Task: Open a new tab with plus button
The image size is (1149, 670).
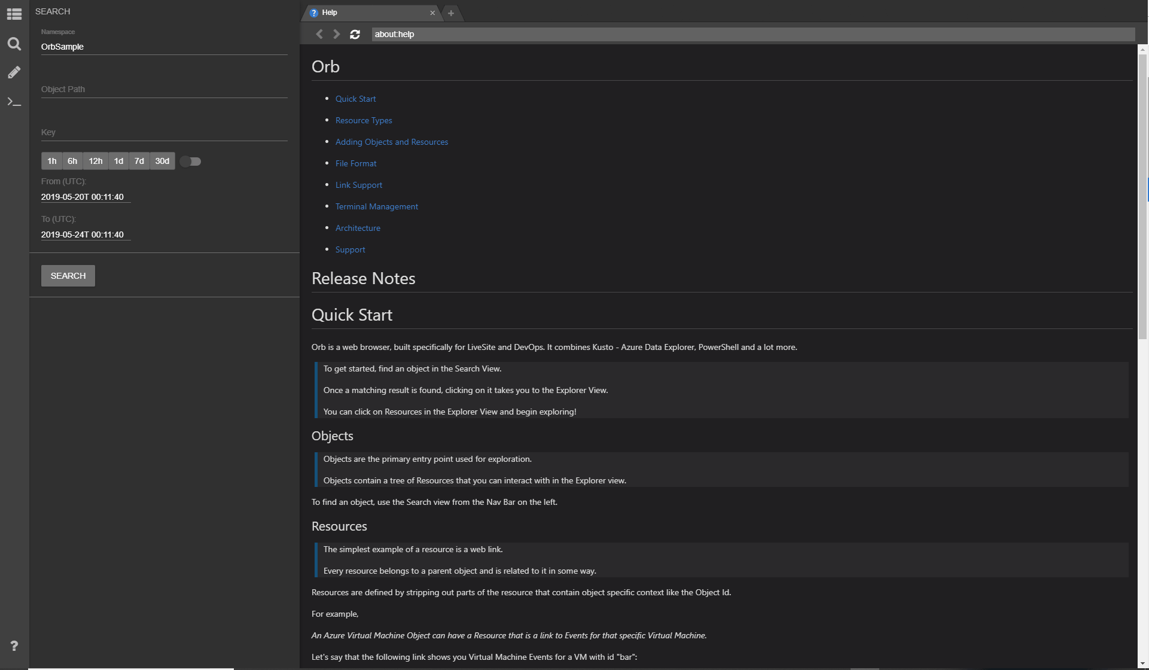Action: pyautogui.click(x=451, y=13)
